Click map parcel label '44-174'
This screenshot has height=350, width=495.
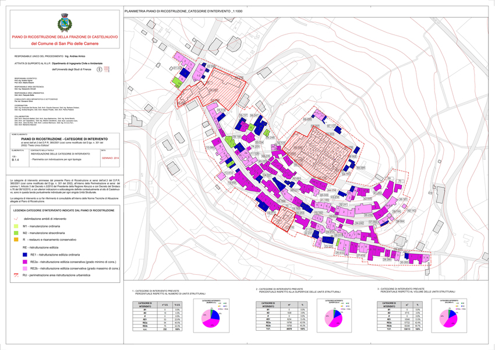coord(331,190)
